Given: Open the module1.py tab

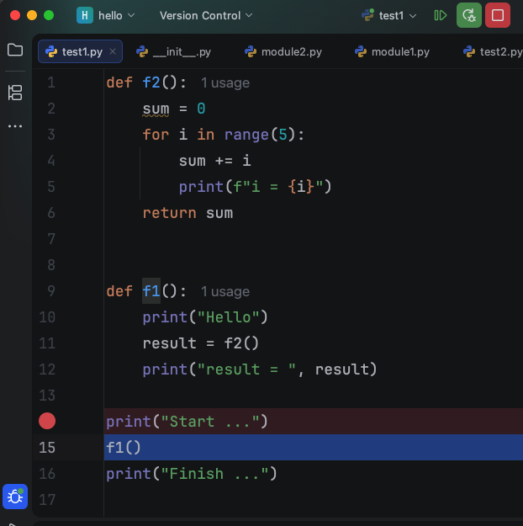Looking at the screenshot, I should pos(392,52).
